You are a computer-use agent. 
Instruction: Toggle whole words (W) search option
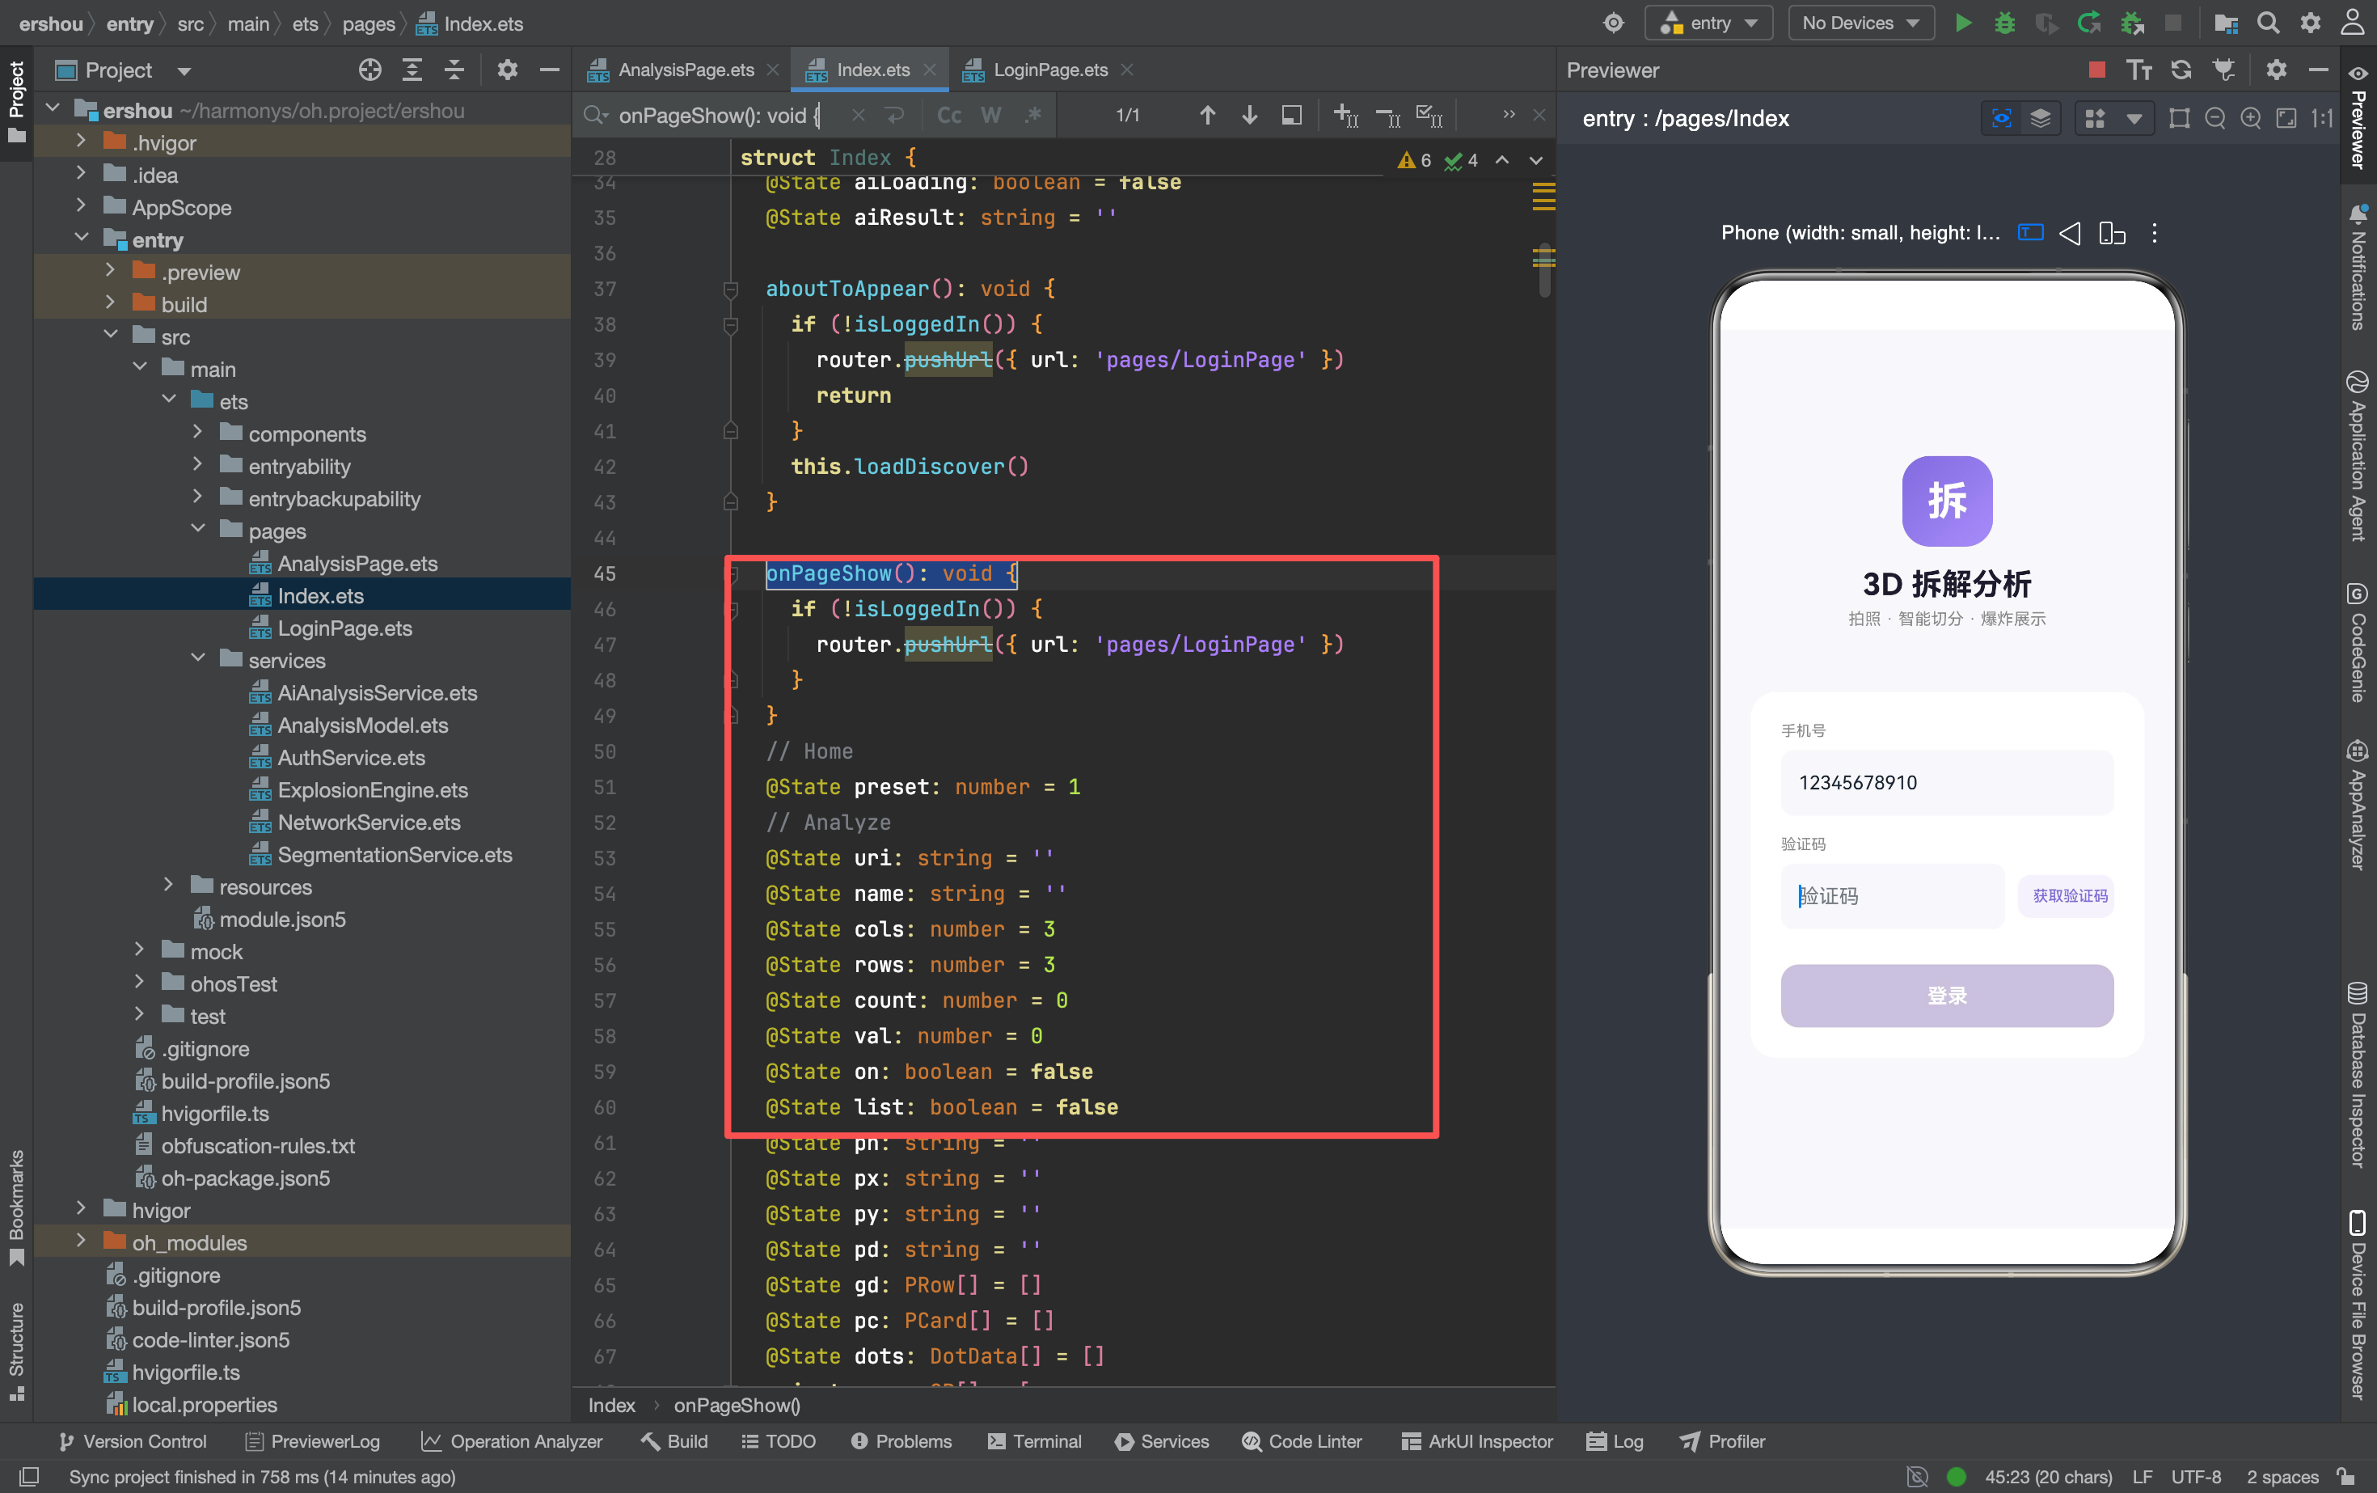tap(990, 116)
